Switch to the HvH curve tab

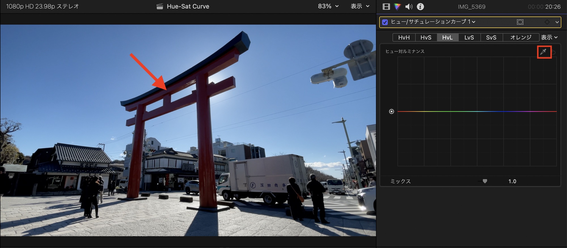[404, 37]
